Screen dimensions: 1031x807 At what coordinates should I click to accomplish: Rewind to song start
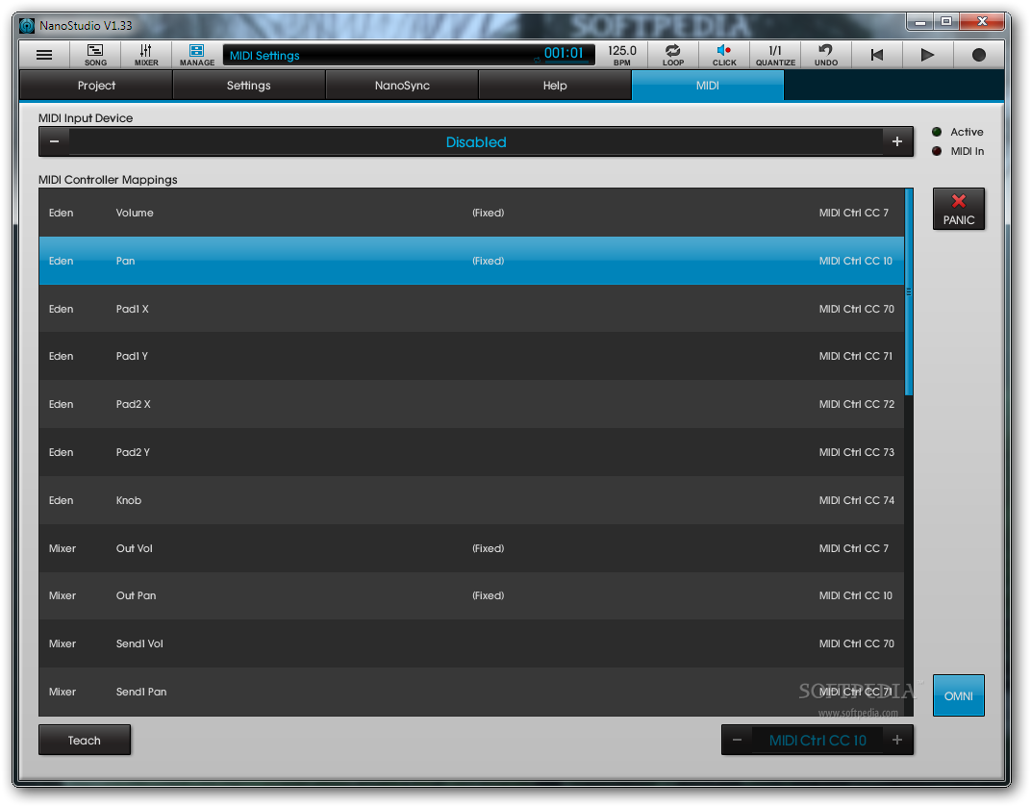click(876, 55)
